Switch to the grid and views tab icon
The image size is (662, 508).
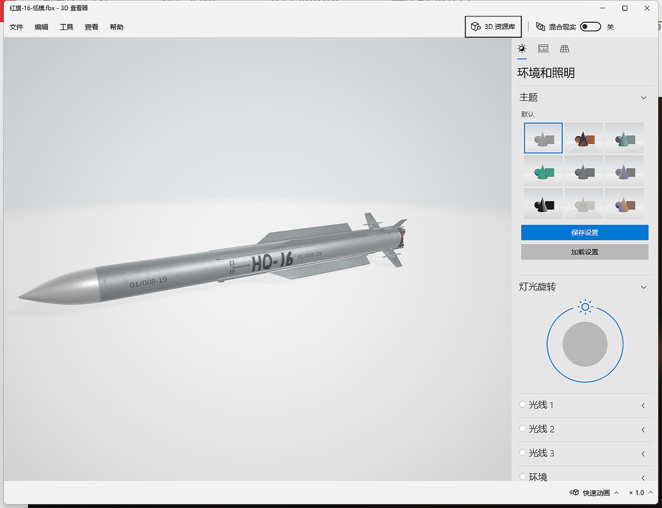coord(565,49)
